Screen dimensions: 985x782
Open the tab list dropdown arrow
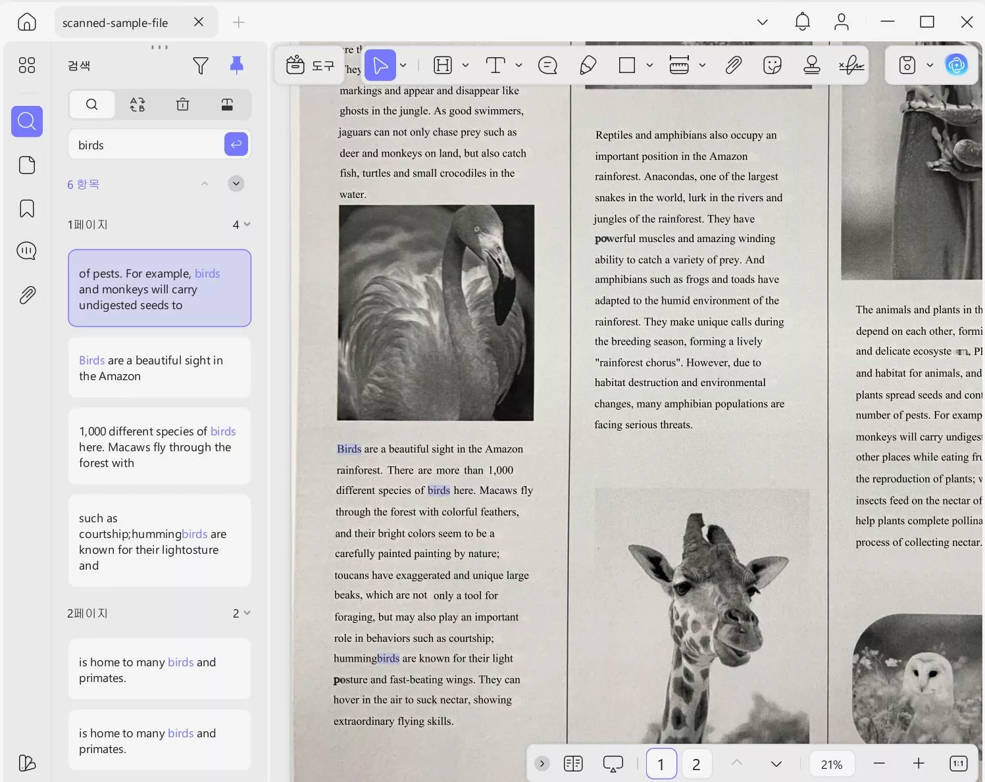click(x=763, y=22)
